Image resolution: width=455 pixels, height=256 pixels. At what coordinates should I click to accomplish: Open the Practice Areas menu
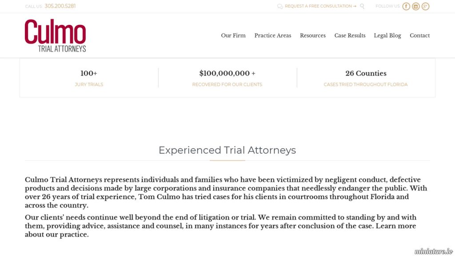pos(273,36)
